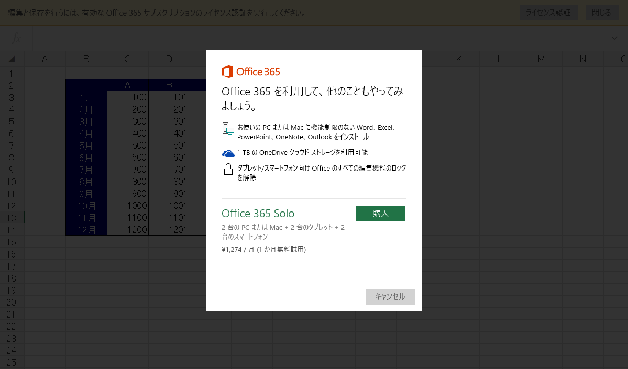Click the cell containing 11月
The image size is (628, 369).
pos(86,218)
